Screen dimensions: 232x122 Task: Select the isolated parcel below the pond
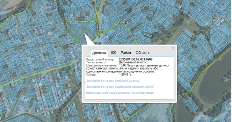click(191, 105)
